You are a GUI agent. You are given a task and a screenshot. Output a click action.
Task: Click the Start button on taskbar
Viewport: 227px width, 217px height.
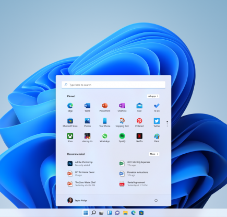click(86, 213)
